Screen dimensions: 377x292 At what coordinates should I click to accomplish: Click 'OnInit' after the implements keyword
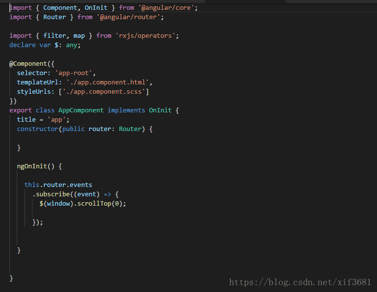[160, 110]
